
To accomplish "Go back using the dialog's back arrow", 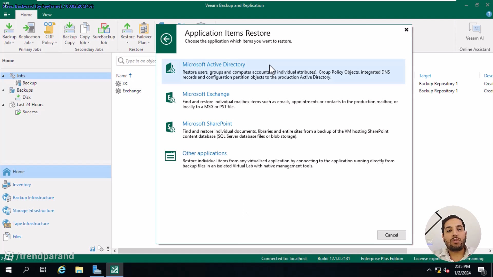I will coord(166,39).
